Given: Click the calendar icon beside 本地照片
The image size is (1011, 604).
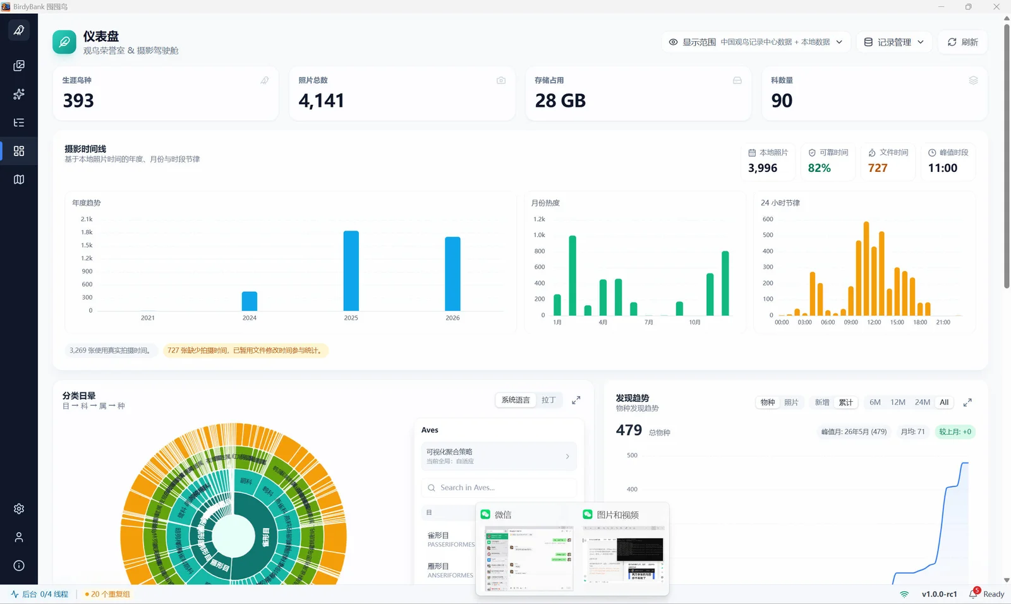Looking at the screenshot, I should [752, 153].
